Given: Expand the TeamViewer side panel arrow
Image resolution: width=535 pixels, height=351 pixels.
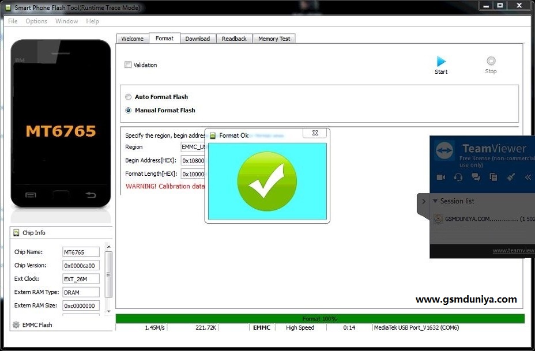Looking at the screenshot, I should click(x=424, y=201).
